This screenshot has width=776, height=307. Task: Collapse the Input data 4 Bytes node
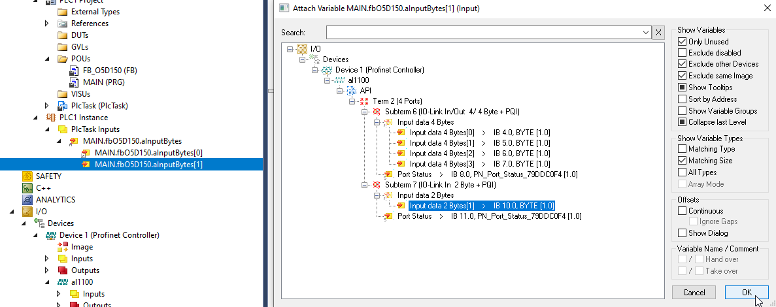coord(376,122)
